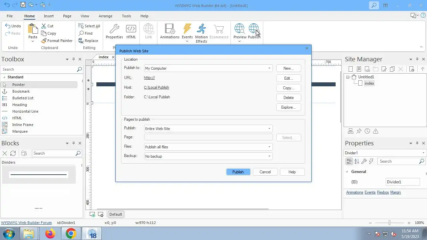The image size is (427, 240).
Task: Click the Flexbox link in Properties
Action: point(383,192)
